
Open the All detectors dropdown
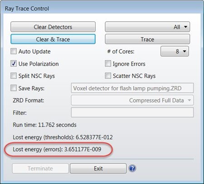point(147,27)
